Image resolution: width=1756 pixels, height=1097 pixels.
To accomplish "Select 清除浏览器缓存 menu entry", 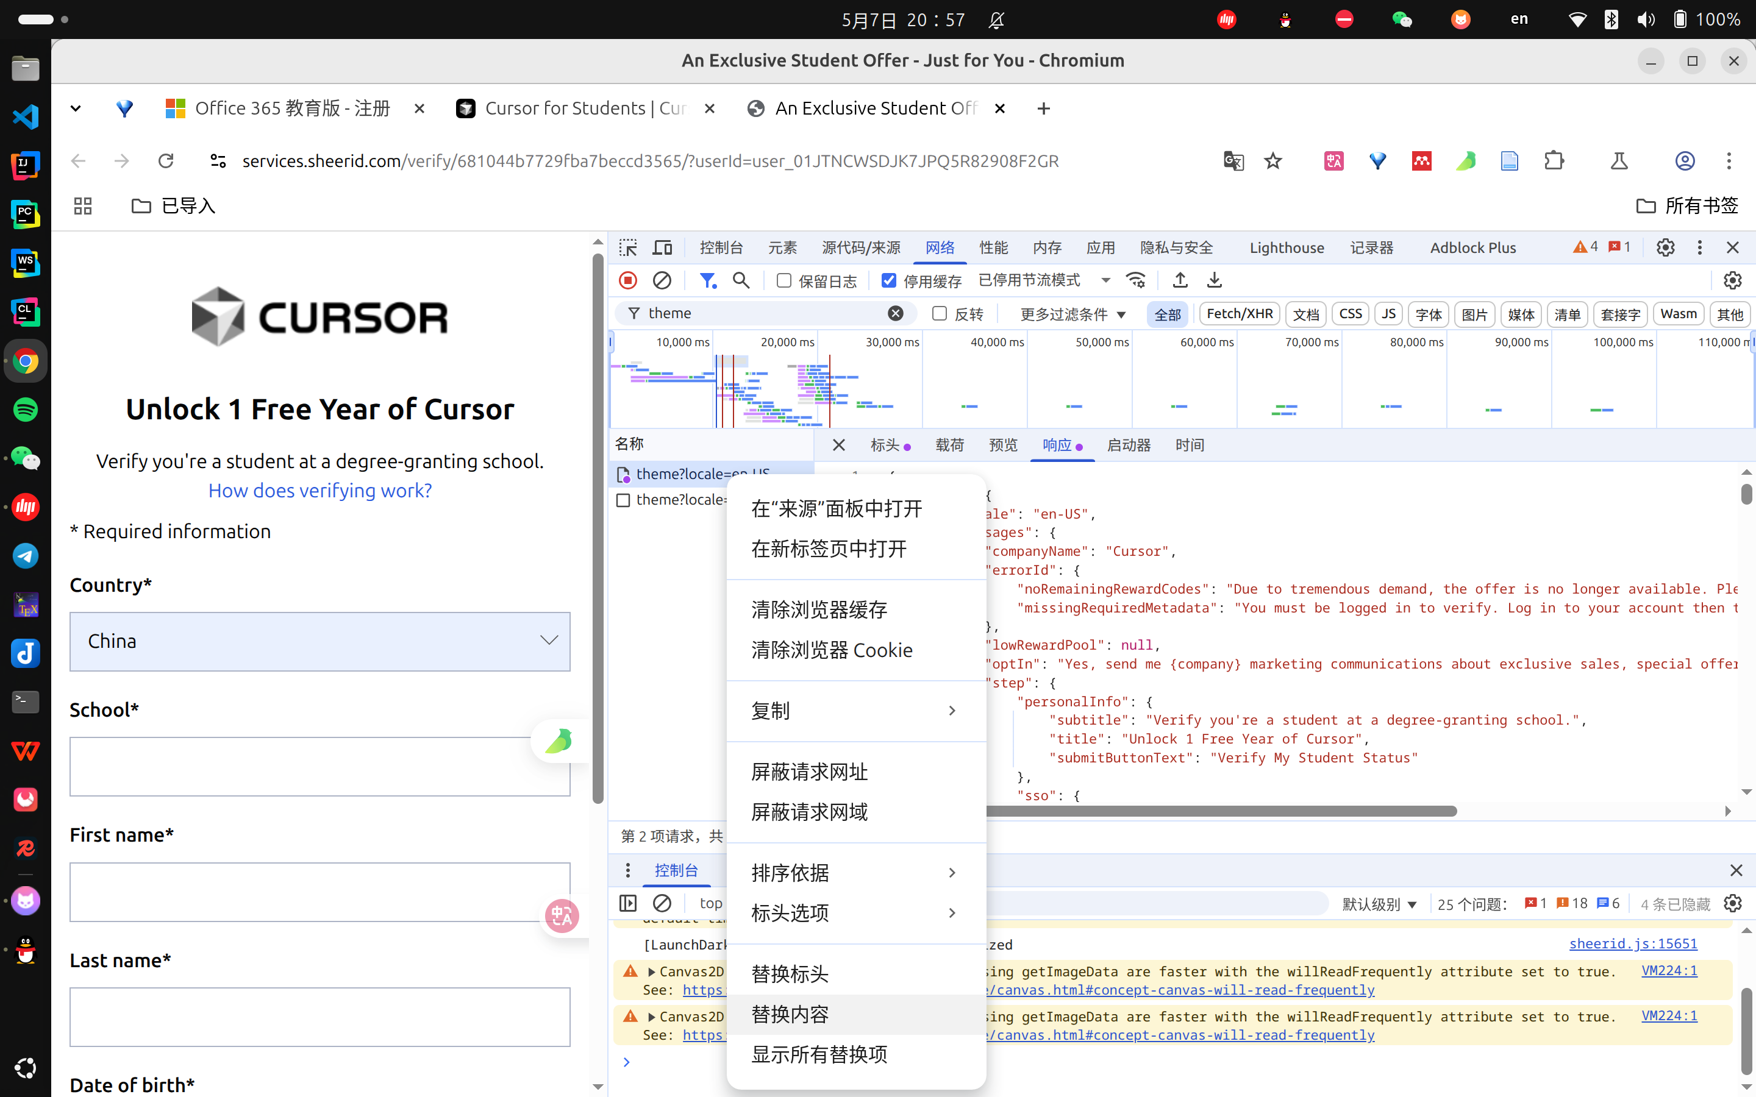I will (x=856, y=609).
